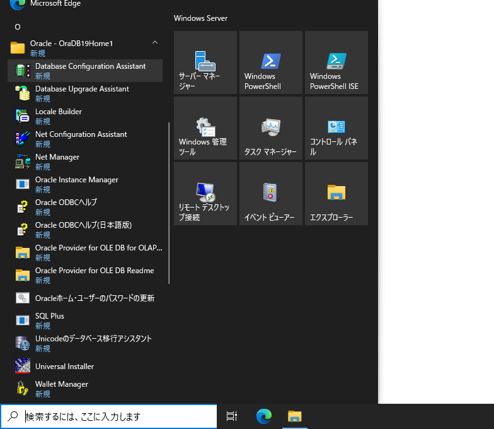Click the Microsoft Edge app list entry
This screenshot has width=494, height=429.
pyautogui.click(x=85, y=4)
